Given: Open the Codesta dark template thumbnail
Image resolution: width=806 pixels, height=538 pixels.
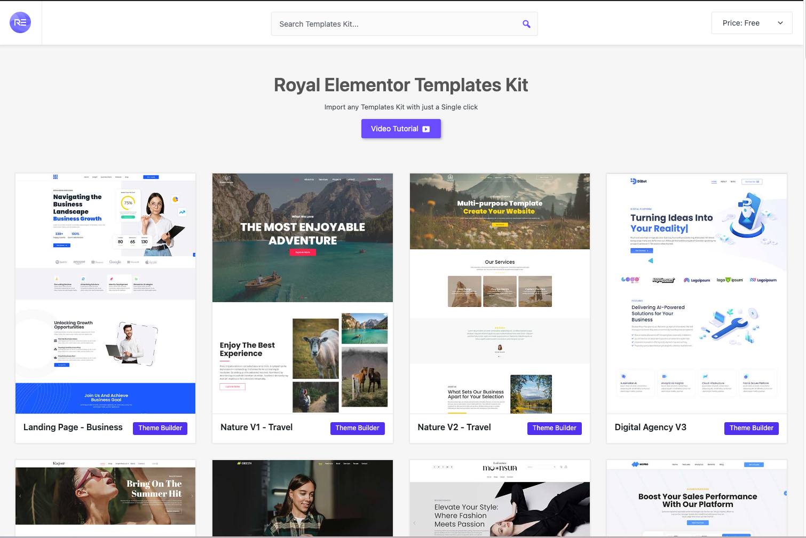Looking at the screenshot, I should [x=303, y=498].
